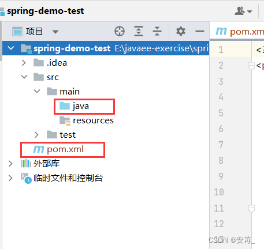Click line number 5 in editor gutter

pyautogui.click(x=221, y=113)
